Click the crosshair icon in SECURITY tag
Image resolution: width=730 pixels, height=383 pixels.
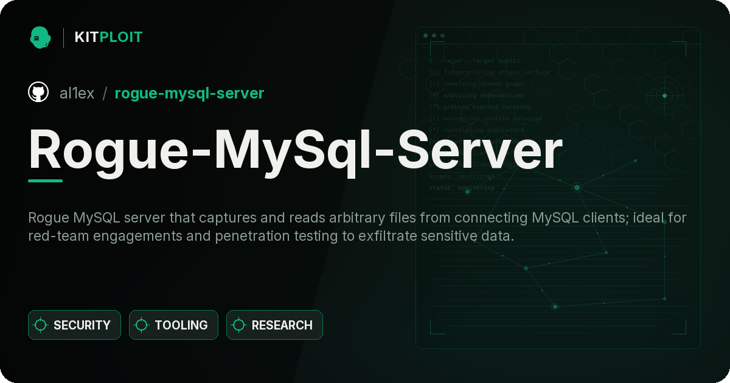tap(41, 325)
